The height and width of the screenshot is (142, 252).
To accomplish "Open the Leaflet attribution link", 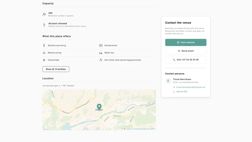I will (128, 129).
